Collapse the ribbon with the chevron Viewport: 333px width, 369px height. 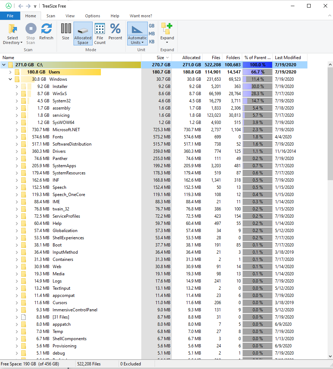coord(329,16)
